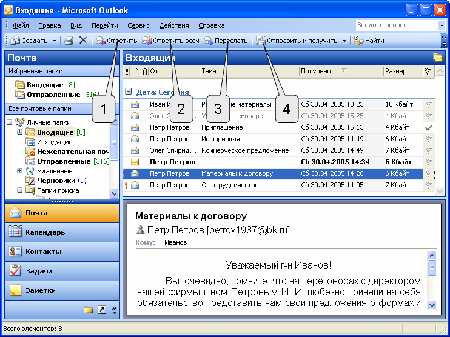The width and height of the screenshot is (450, 337).
Task: Open the Действия menu
Action: [x=174, y=25]
